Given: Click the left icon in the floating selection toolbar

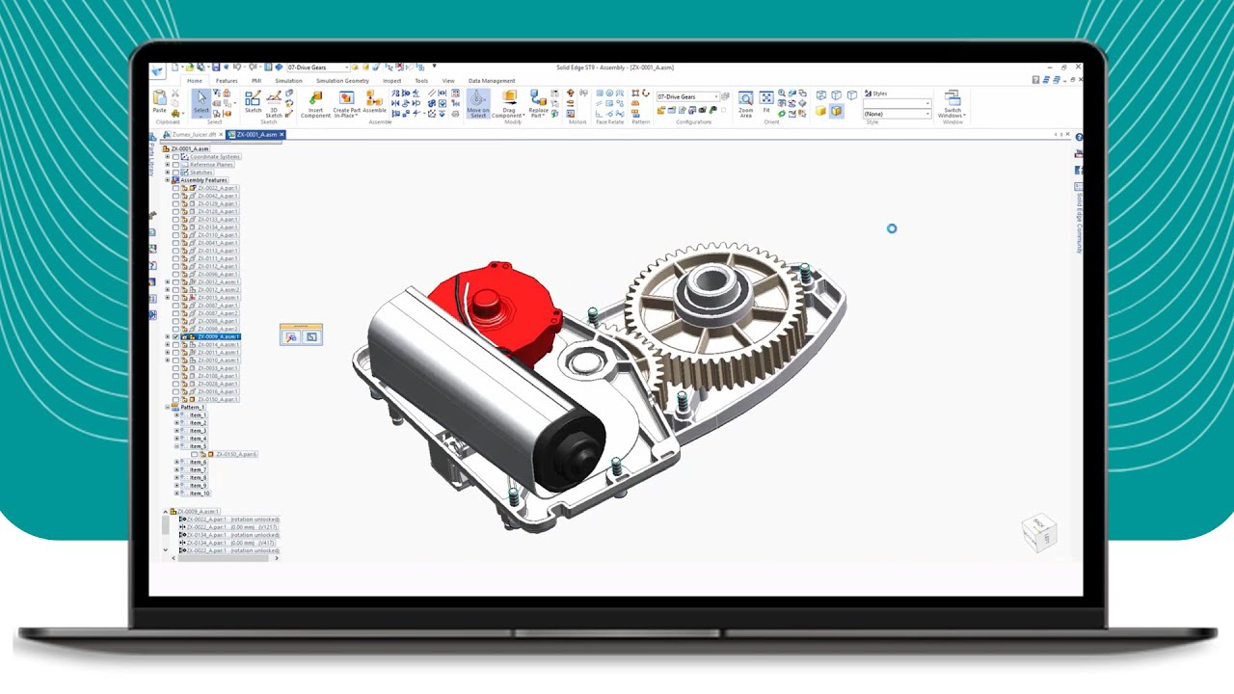Looking at the screenshot, I should point(290,337).
